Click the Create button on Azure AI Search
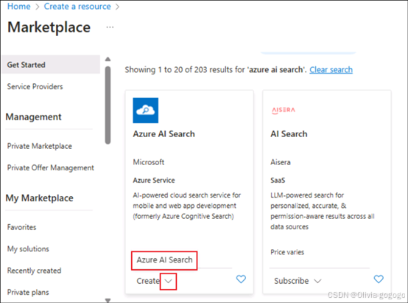This screenshot has width=408, height=303. [x=148, y=281]
